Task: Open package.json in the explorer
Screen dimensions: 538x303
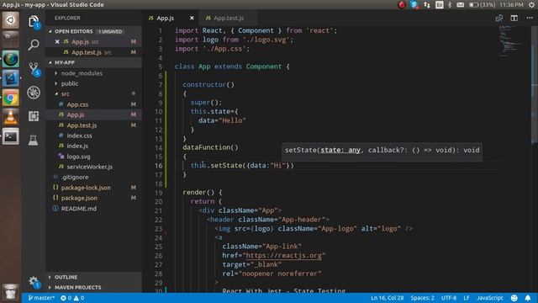Action: tap(93, 198)
